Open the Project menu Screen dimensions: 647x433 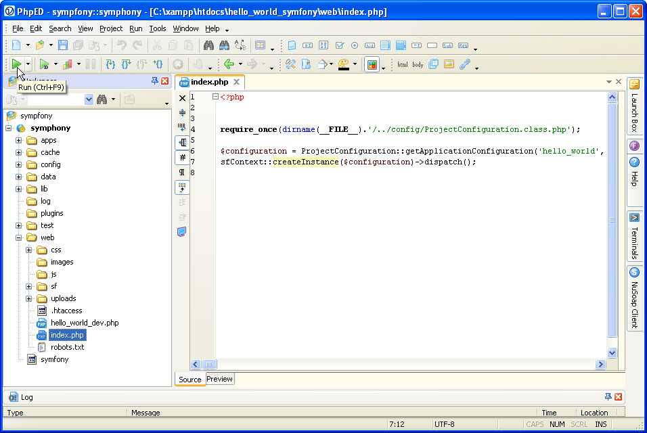click(x=111, y=28)
